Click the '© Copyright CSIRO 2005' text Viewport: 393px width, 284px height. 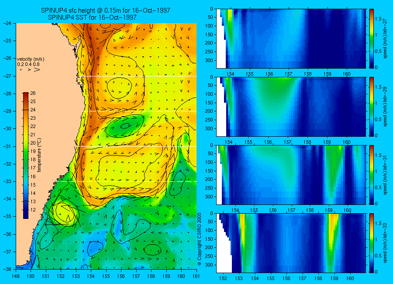[x=199, y=239]
